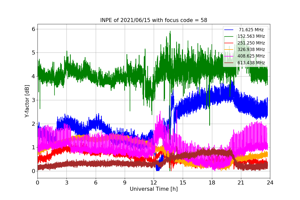The height and width of the screenshot is (200, 300).
Task: Select the 613.438 MHz legend label
Action: coord(251,62)
